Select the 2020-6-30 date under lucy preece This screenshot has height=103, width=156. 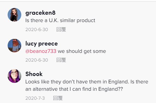[x=37, y=60]
